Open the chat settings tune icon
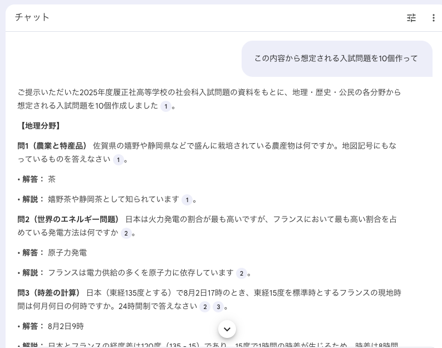Screen dimensions: 442x348 (411, 18)
